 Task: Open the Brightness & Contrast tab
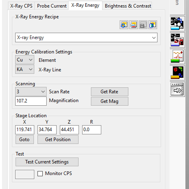[x=128, y=6]
